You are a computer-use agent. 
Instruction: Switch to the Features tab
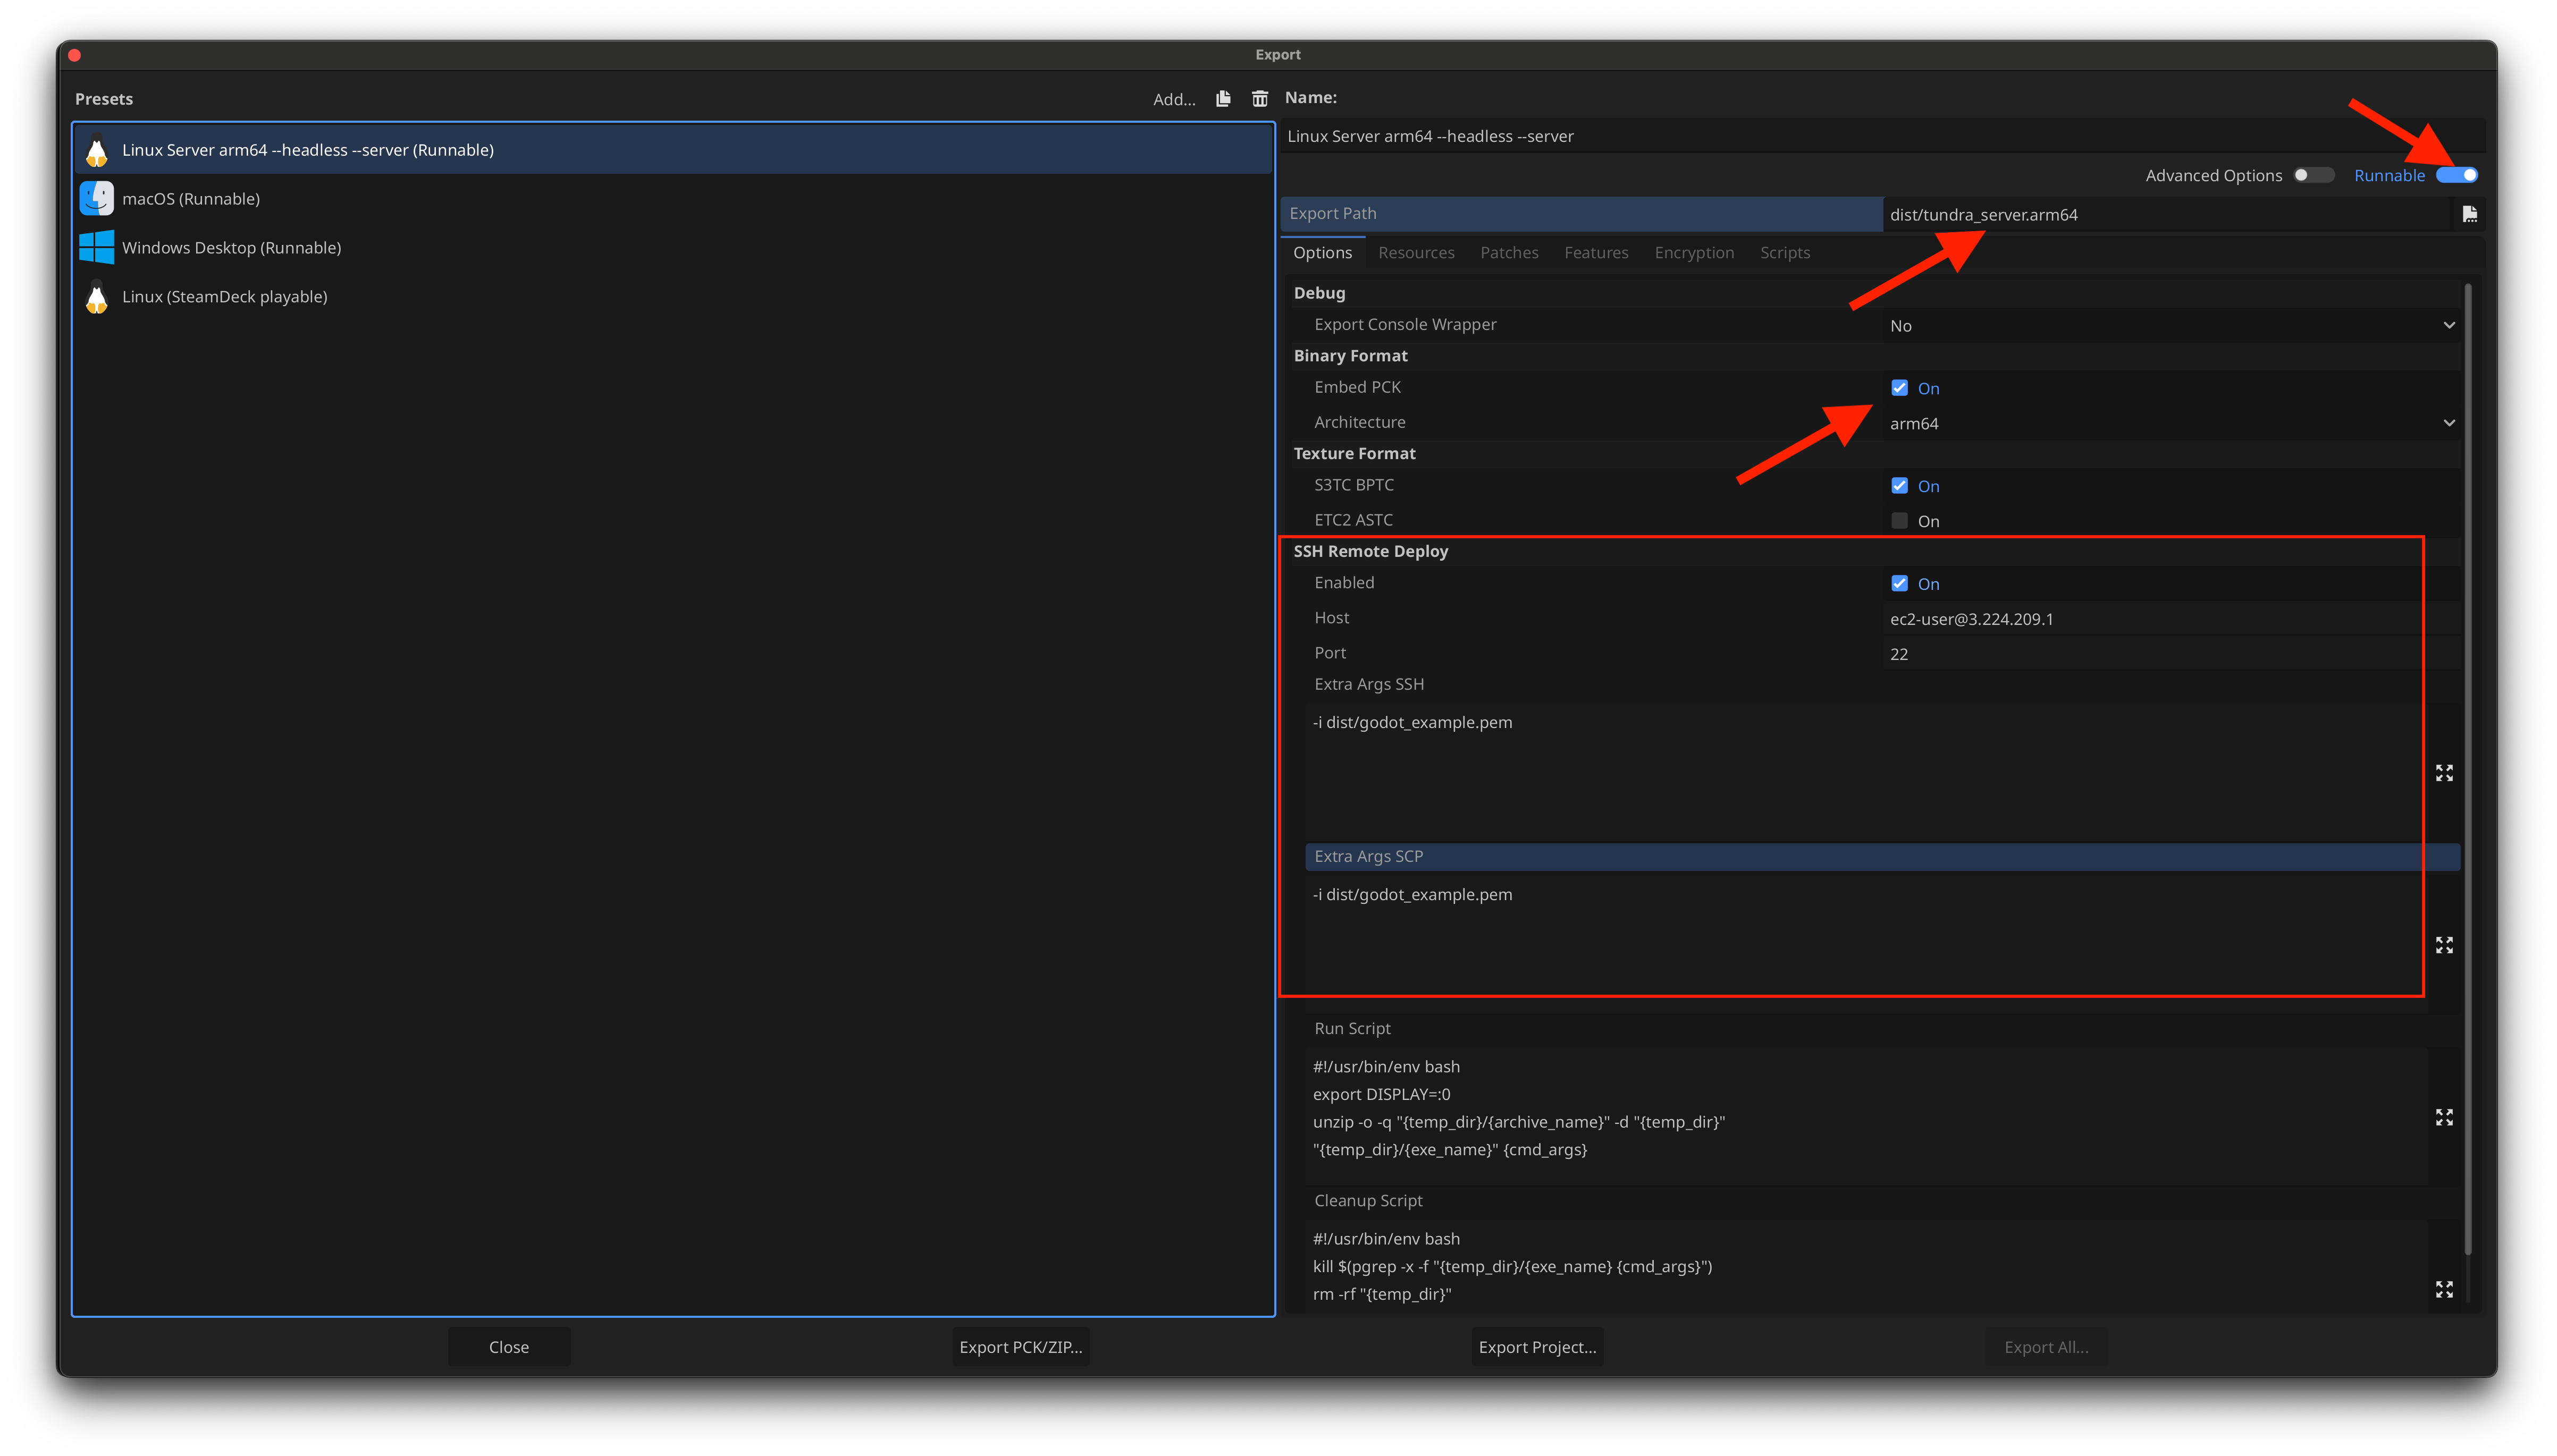(x=1596, y=253)
